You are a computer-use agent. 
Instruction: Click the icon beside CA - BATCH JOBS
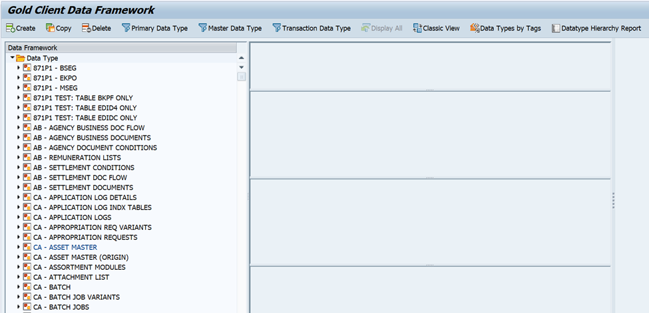[27, 307]
